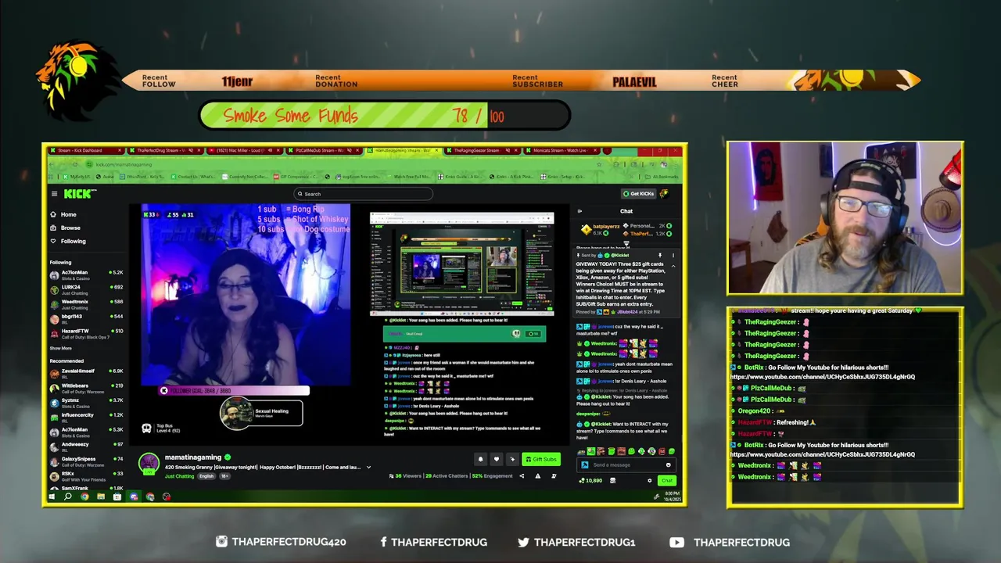
Task: Open the emoji picker in message box
Action: click(669, 464)
